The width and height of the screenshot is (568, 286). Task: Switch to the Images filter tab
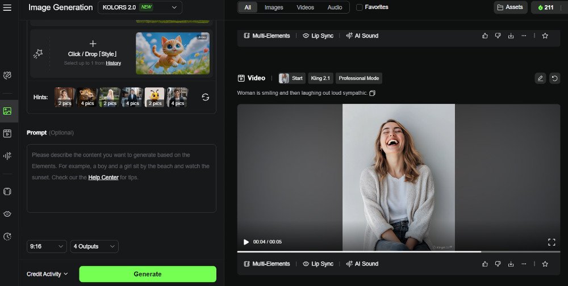click(x=274, y=7)
